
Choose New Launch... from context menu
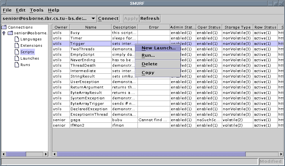coord(158,48)
